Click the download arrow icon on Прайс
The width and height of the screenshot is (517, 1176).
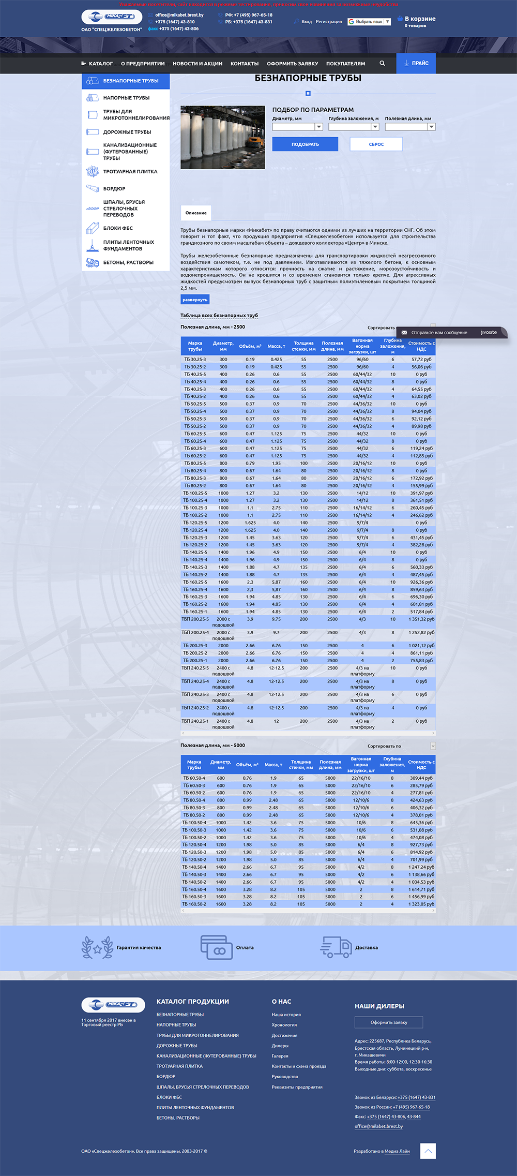click(406, 63)
